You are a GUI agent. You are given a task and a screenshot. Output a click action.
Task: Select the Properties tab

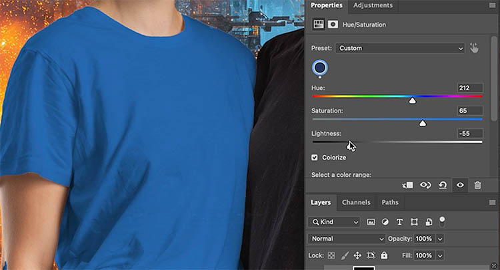tap(327, 5)
